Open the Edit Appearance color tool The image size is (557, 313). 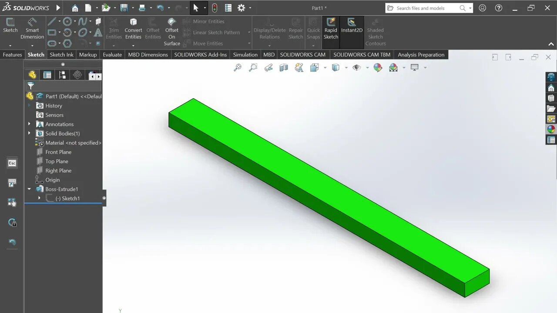[378, 67]
